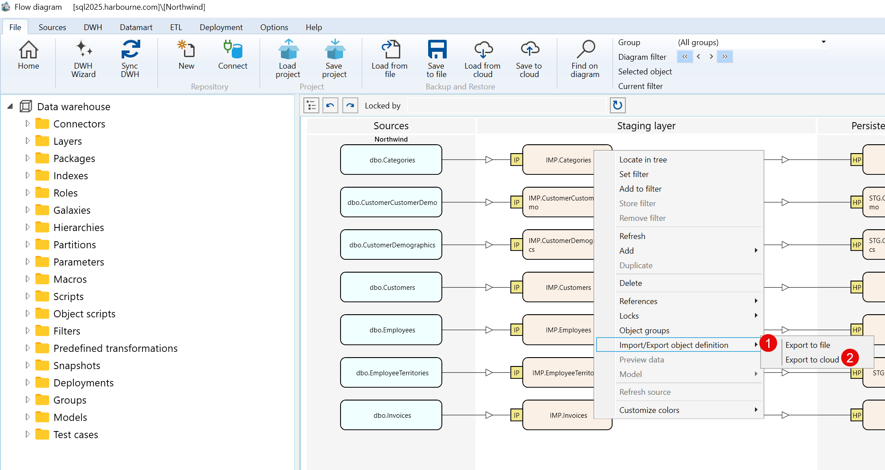This screenshot has height=470, width=885.
Task: Choose Object groups entry
Action: click(x=679, y=331)
